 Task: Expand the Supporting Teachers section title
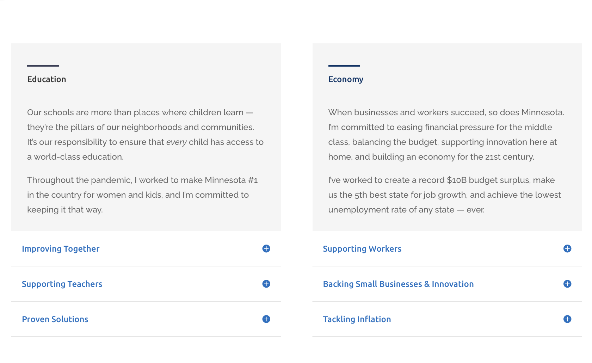(x=62, y=284)
